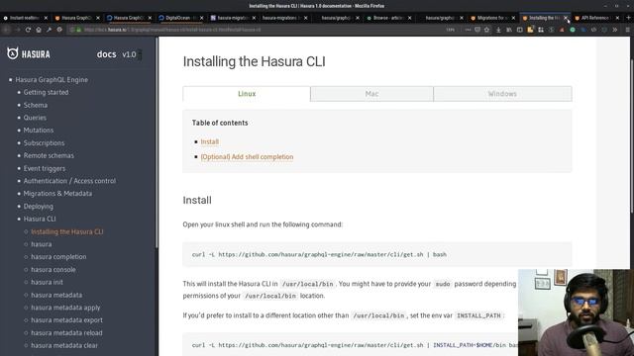Open Authentication / Access control section

coord(69,181)
